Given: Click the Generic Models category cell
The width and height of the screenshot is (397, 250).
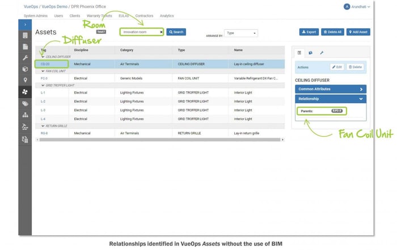Looking at the screenshot, I should [131, 78].
